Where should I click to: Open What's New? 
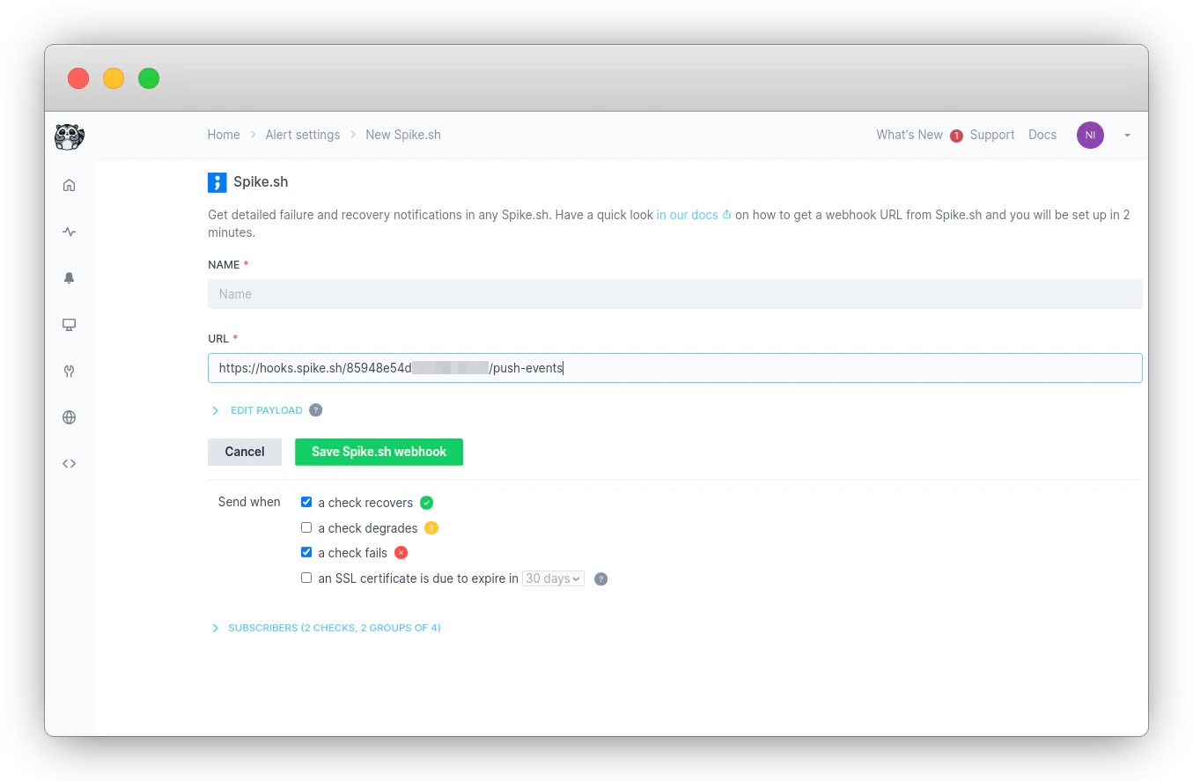pos(909,135)
